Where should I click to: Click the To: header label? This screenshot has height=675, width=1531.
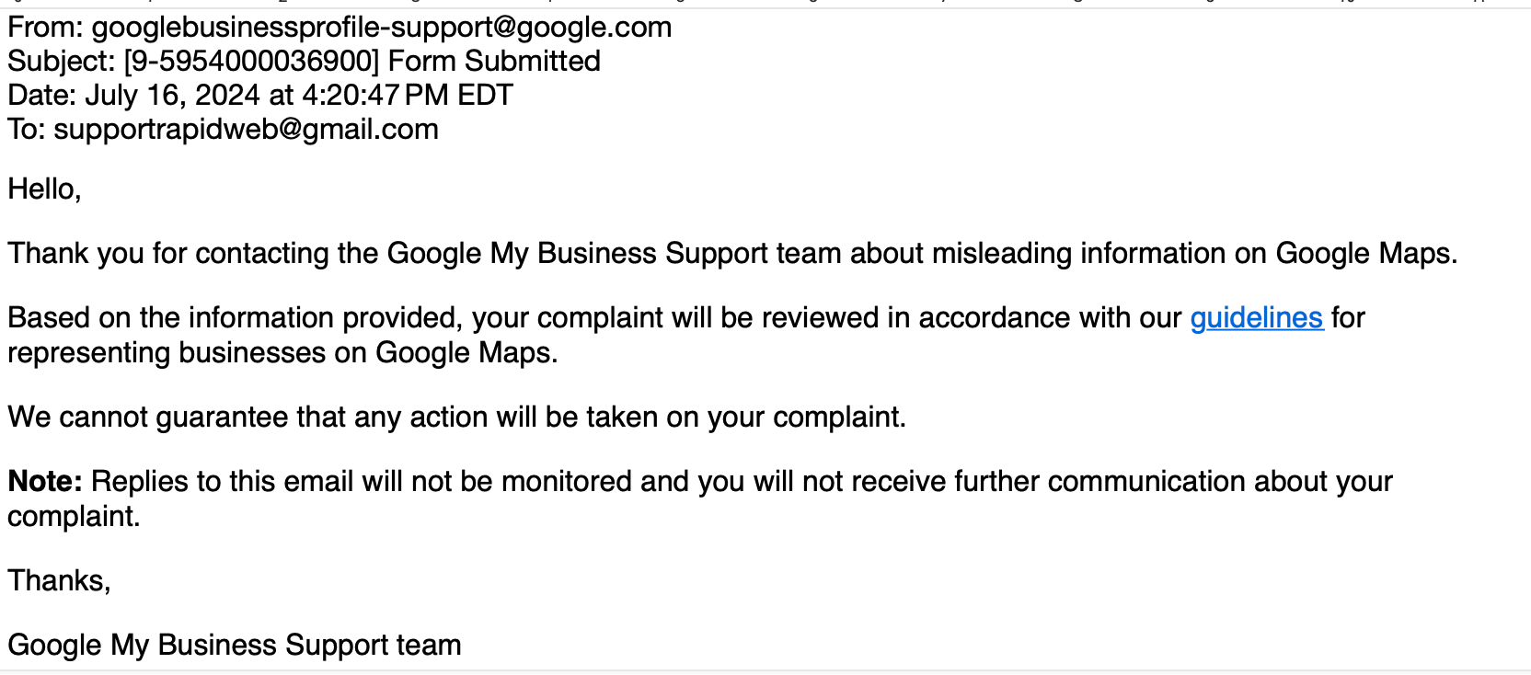click(x=27, y=130)
